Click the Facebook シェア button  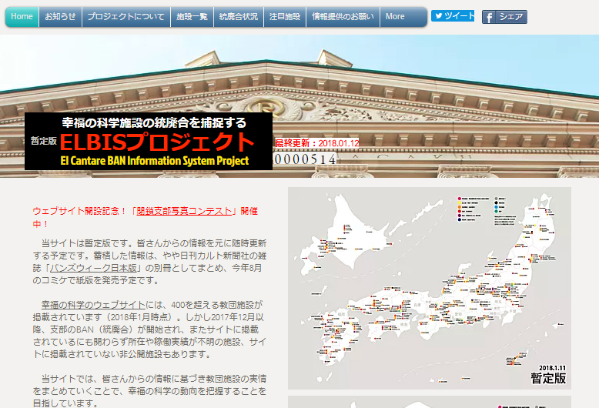pyautogui.click(x=504, y=17)
